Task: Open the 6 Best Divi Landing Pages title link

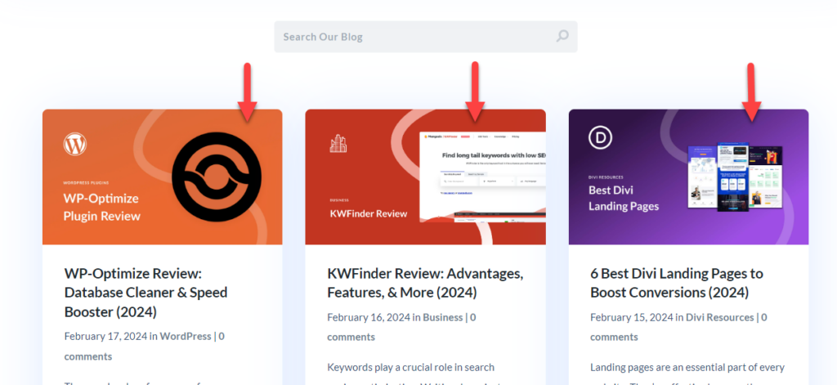Action: coord(677,283)
